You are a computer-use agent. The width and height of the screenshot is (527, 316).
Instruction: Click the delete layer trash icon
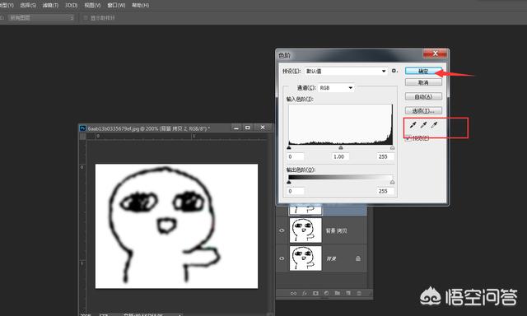point(359,293)
